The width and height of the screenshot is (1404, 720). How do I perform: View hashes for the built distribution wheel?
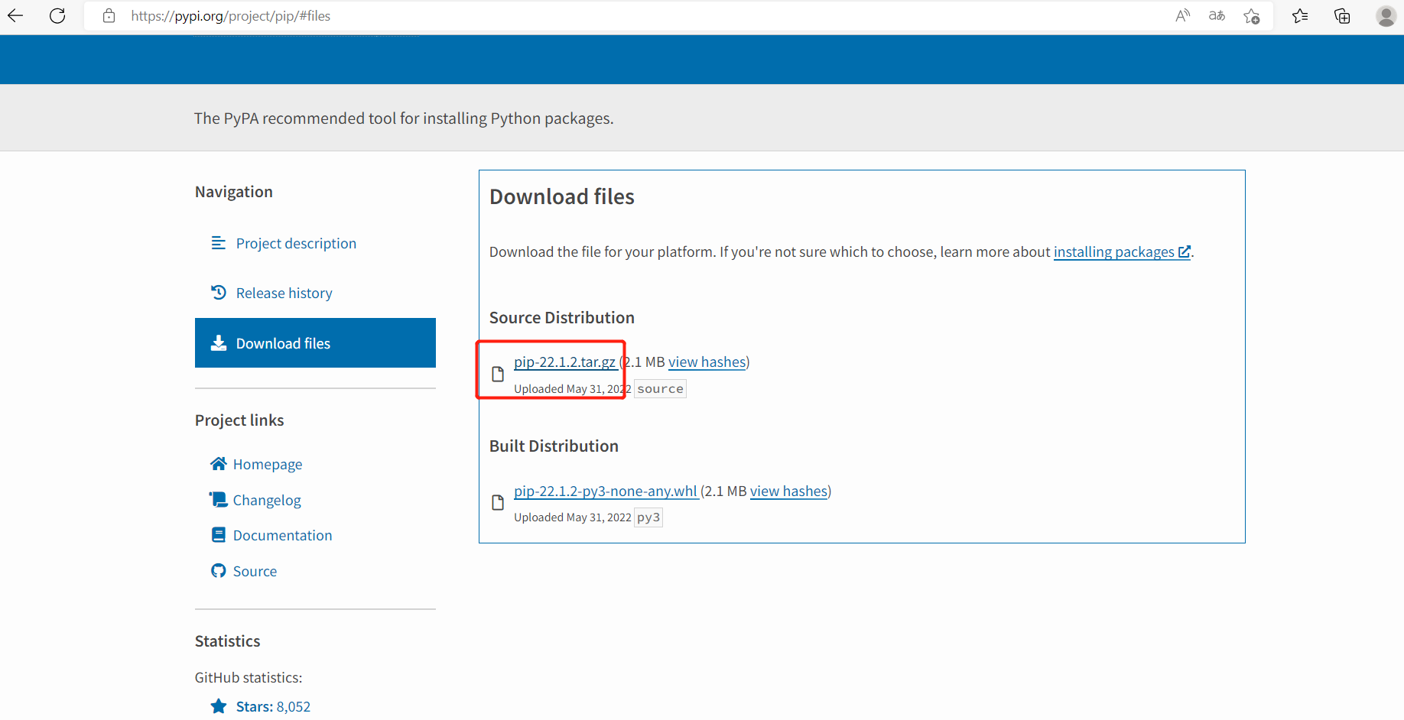(x=788, y=491)
